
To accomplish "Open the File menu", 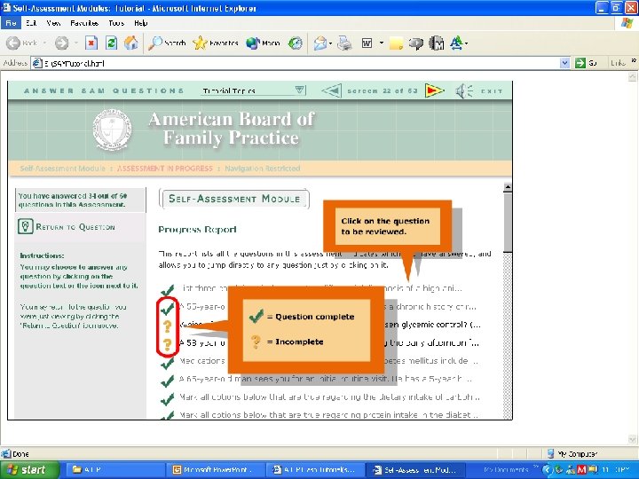I will click(x=11, y=23).
